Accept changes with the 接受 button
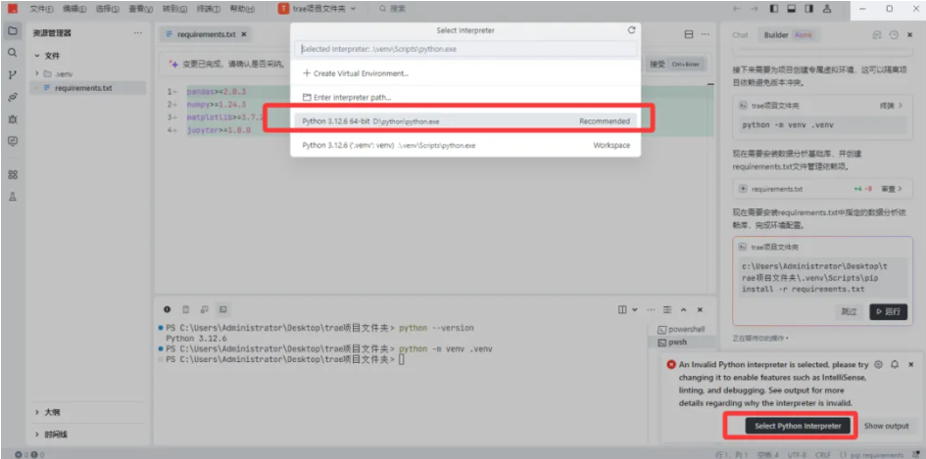The image size is (926, 459). [676, 65]
